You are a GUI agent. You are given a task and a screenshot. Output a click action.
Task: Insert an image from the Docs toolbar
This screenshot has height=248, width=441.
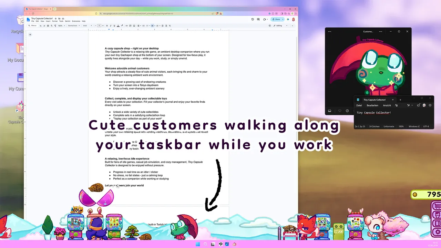(x=134, y=25)
